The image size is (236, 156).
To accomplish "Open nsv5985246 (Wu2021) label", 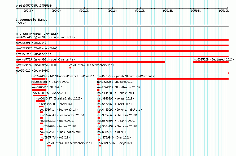I will pos(112,132).
